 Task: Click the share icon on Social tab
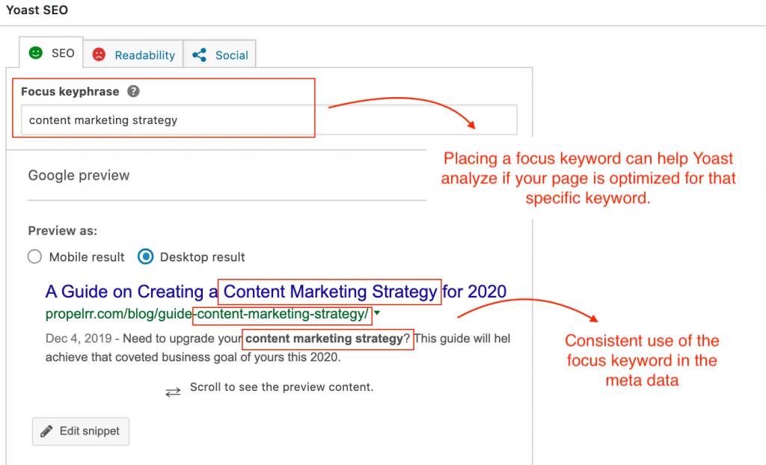(199, 55)
